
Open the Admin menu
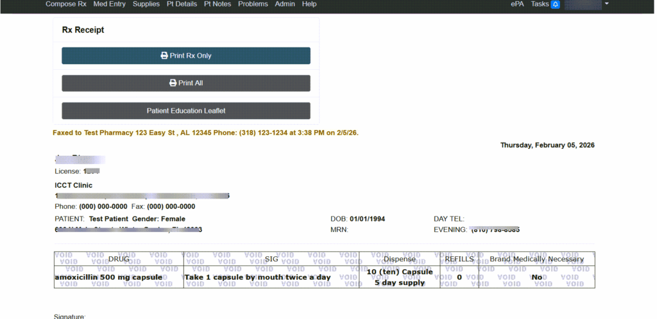tap(285, 4)
